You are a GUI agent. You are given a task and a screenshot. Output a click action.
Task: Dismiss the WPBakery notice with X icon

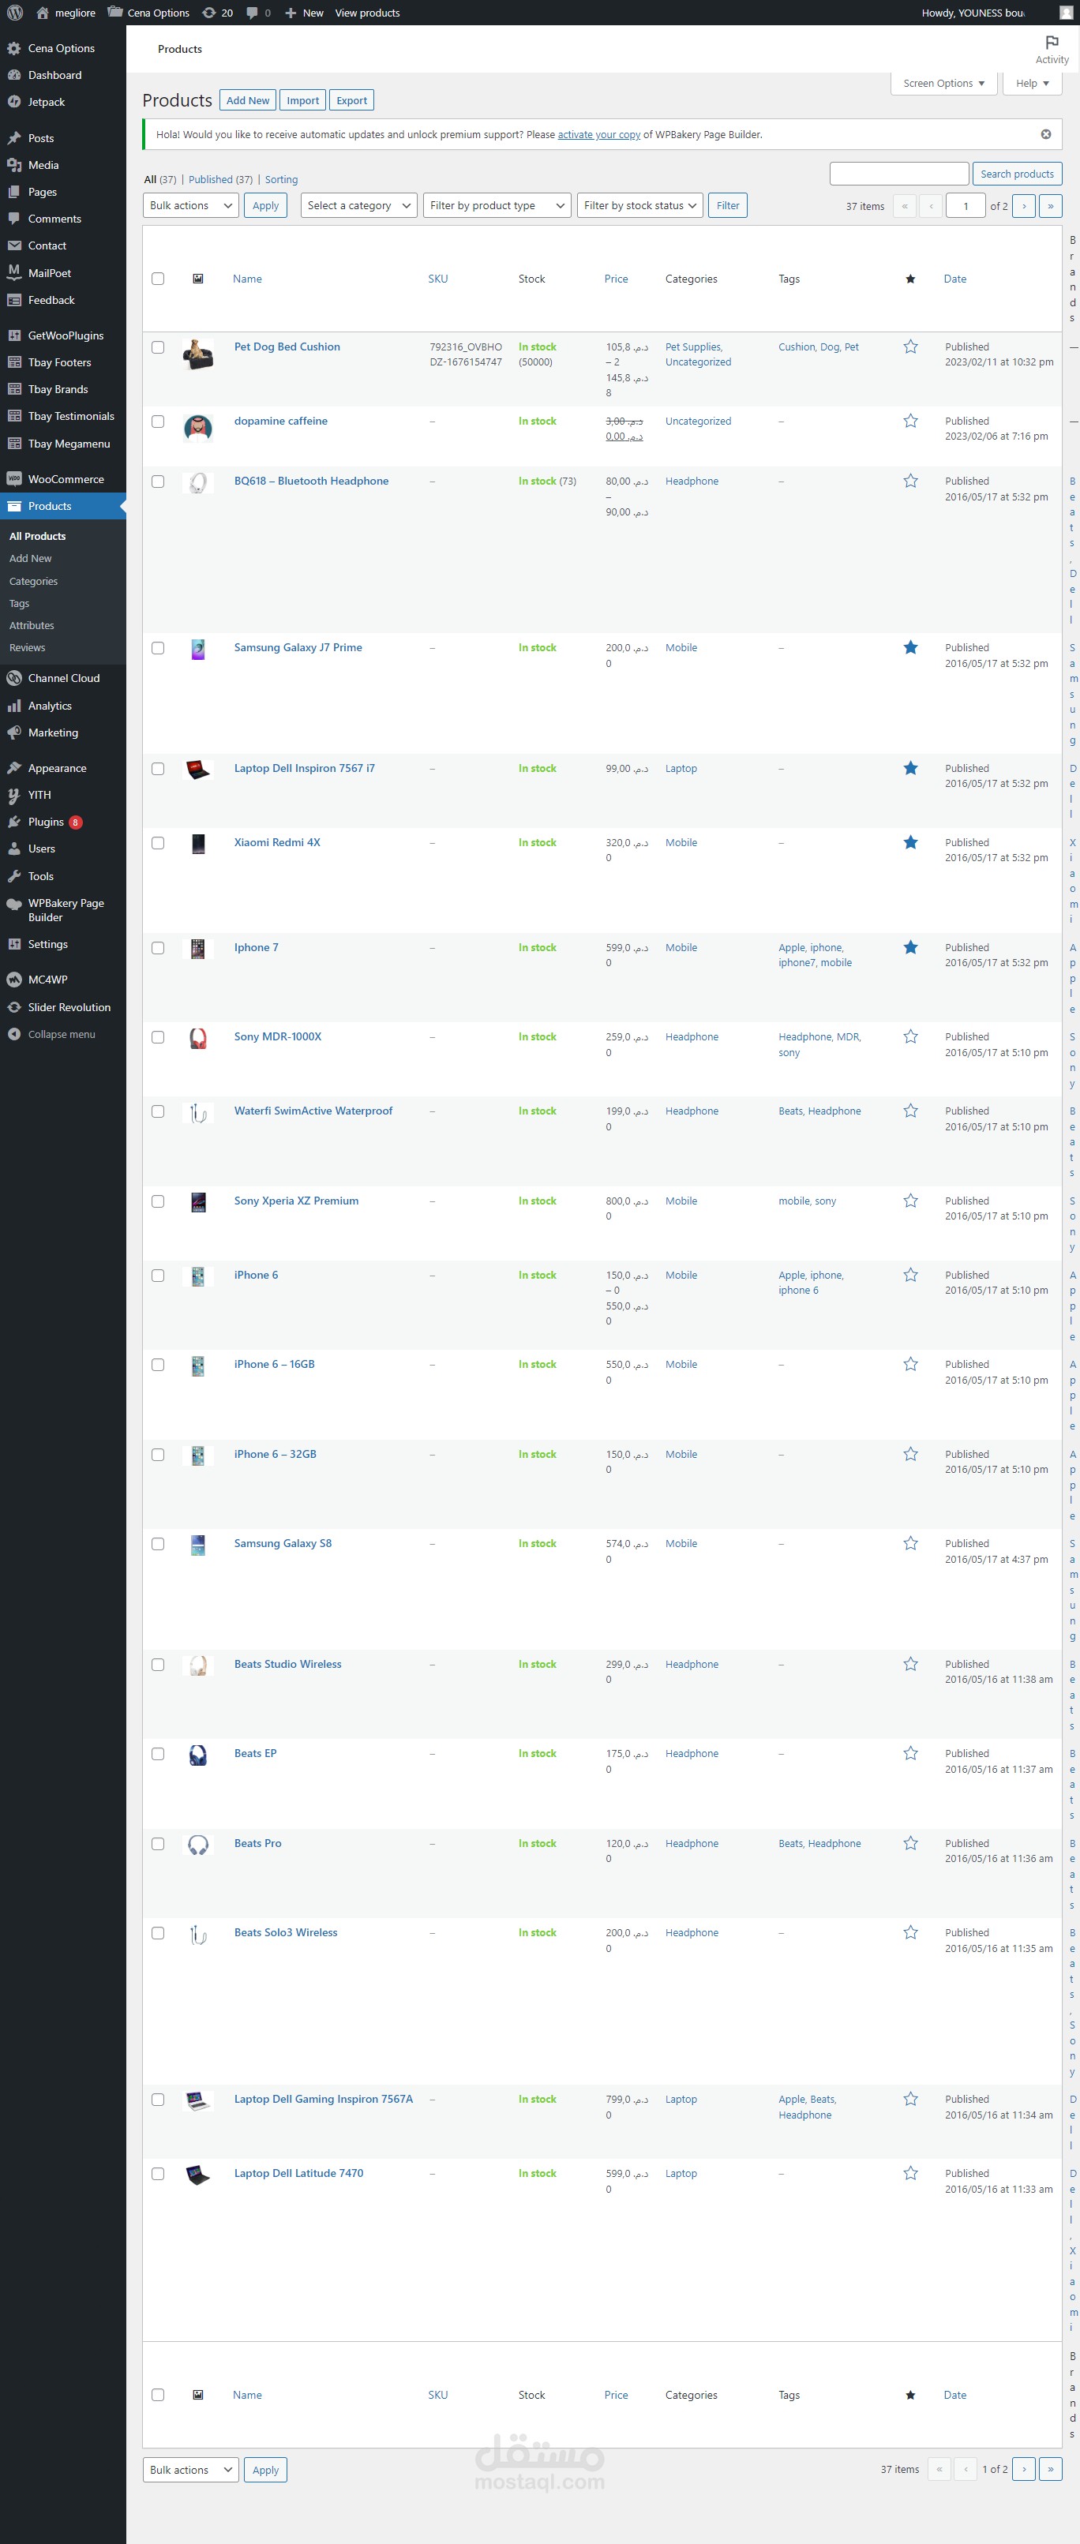click(x=1045, y=134)
